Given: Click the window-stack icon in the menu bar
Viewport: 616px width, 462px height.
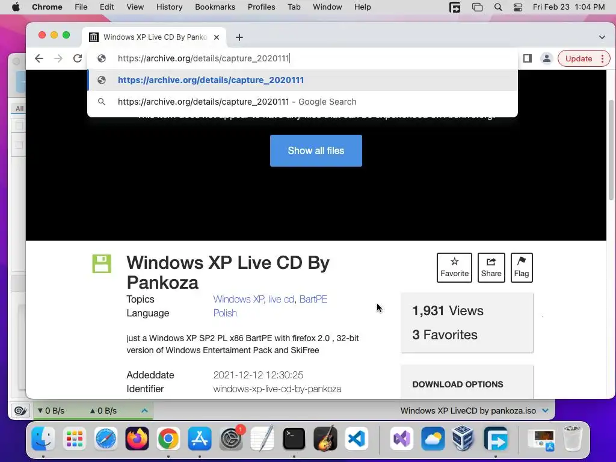Looking at the screenshot, I should (x=477, y=7).
